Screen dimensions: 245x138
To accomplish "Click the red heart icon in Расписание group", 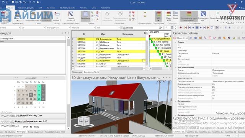I will coord(133,13).
